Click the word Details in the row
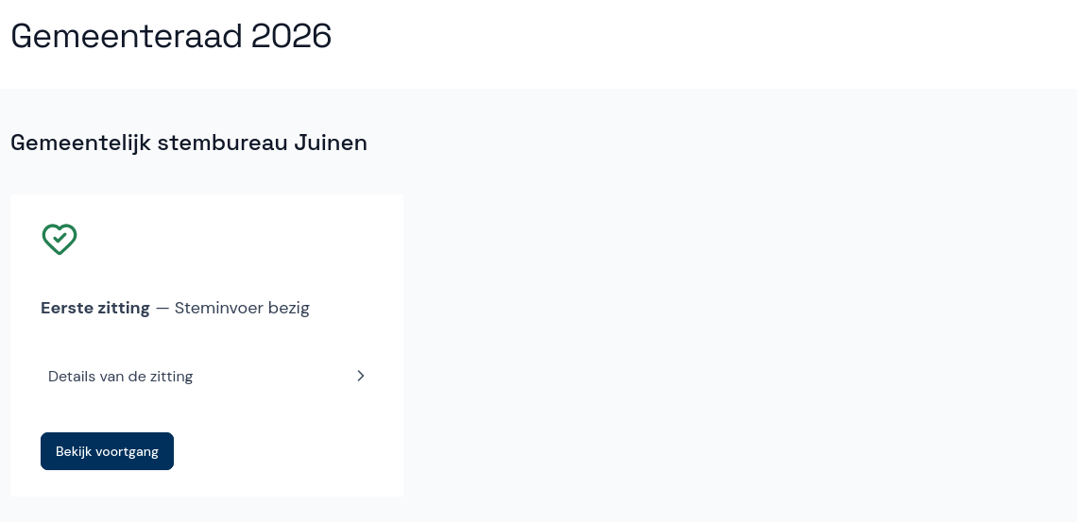 click(72, 376)
